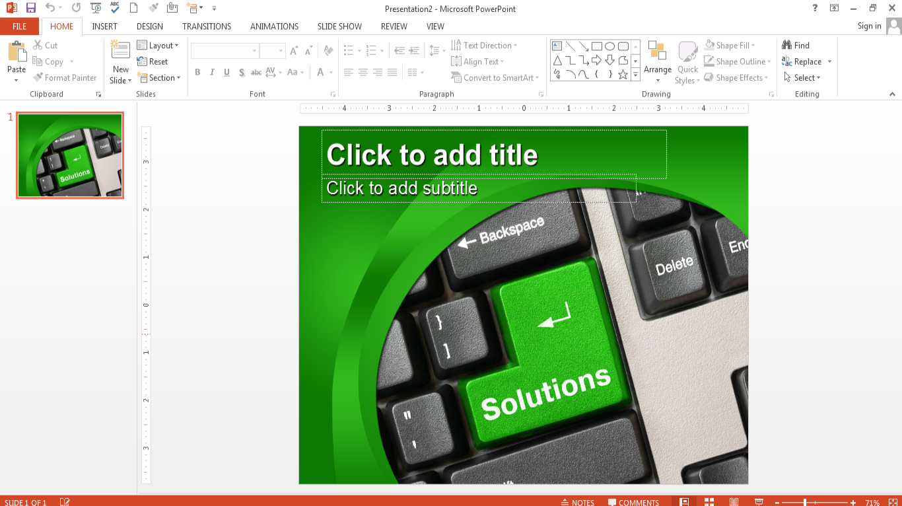
Task: Switch to the INSERT tab
Action: coord(104,26)
